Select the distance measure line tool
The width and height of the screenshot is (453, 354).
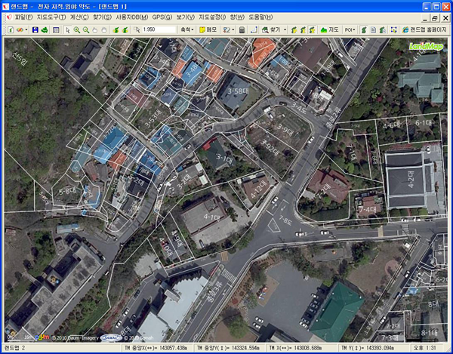(254, 29)
